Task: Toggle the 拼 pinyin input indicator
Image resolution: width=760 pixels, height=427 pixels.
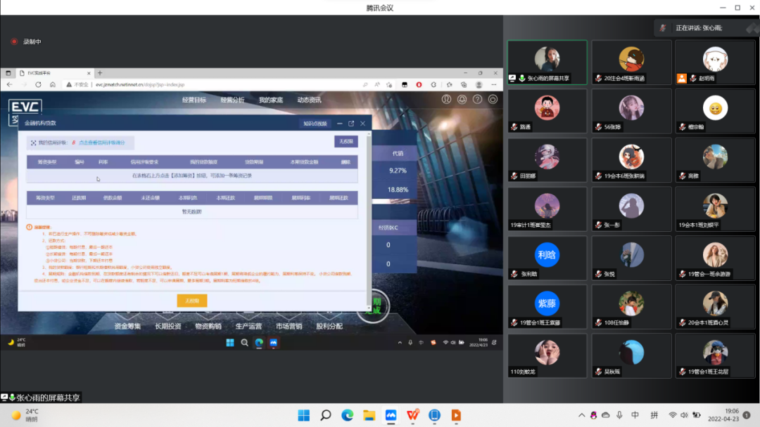Action: pyautogui.click(x=654, y=415)
